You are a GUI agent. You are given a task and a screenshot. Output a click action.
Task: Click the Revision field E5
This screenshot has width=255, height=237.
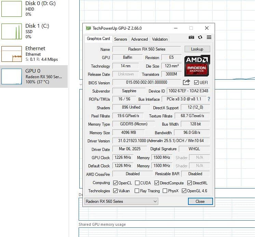coord(171,57)
